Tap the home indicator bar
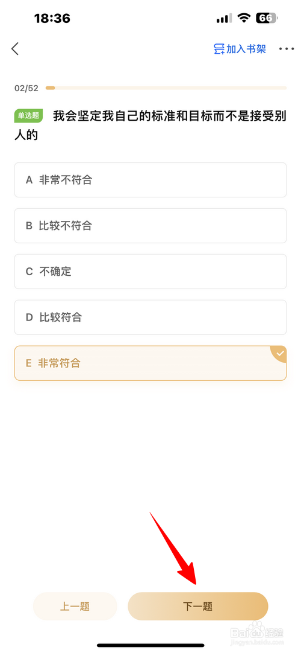301x653 pixels. pos(150,645)
